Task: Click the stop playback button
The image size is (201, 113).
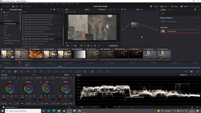Action: [x=88, y=45]
